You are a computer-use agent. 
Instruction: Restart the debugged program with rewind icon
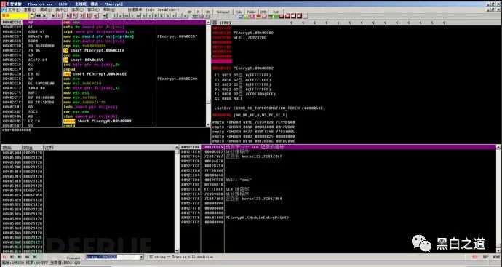click(38, 16)
